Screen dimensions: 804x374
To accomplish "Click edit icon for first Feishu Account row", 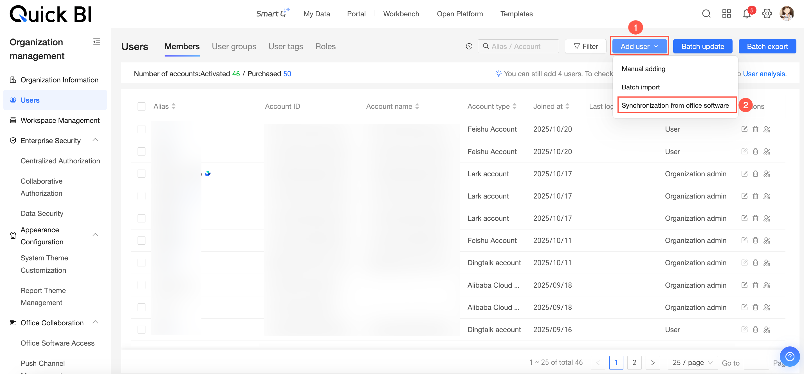I will [744, 129].
